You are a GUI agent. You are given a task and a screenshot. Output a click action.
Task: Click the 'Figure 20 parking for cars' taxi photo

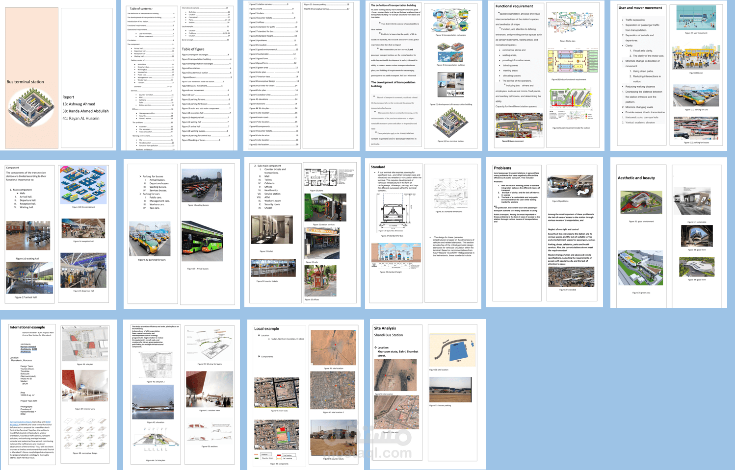(x=150, y=239)
